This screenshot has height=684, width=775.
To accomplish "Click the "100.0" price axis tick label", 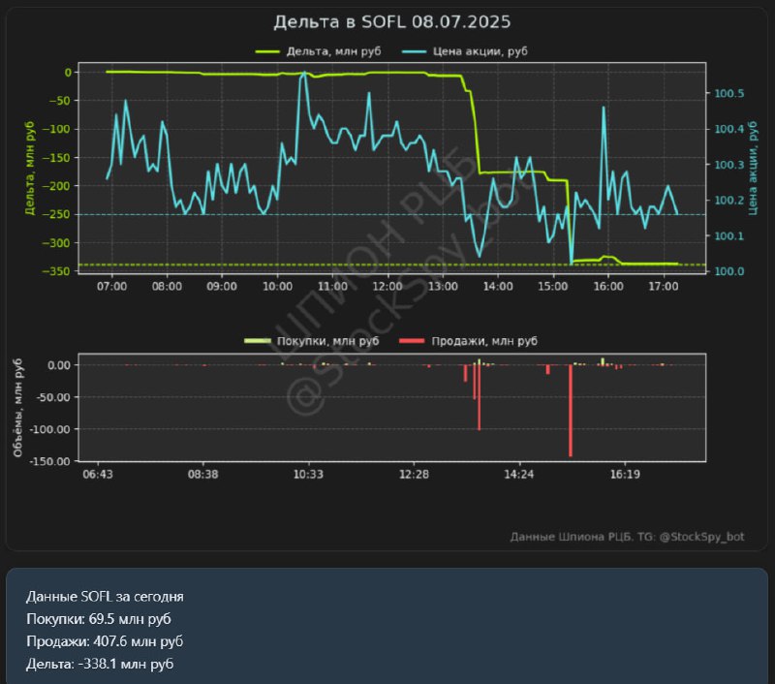I will 729,271.
